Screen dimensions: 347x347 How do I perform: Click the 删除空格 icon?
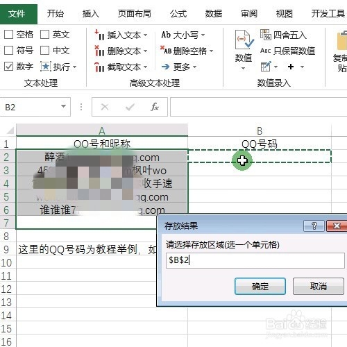click(x=166, y=50)
